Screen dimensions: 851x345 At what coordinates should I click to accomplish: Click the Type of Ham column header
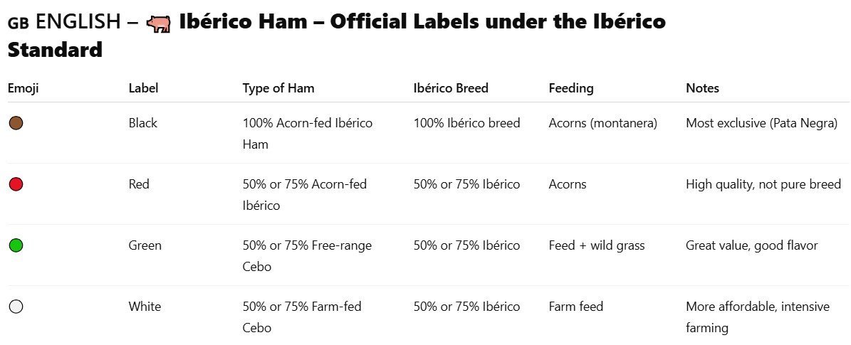[x=278, y=88]
